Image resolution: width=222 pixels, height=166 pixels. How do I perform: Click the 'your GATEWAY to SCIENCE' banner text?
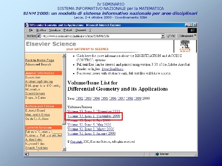click(87, 49)
